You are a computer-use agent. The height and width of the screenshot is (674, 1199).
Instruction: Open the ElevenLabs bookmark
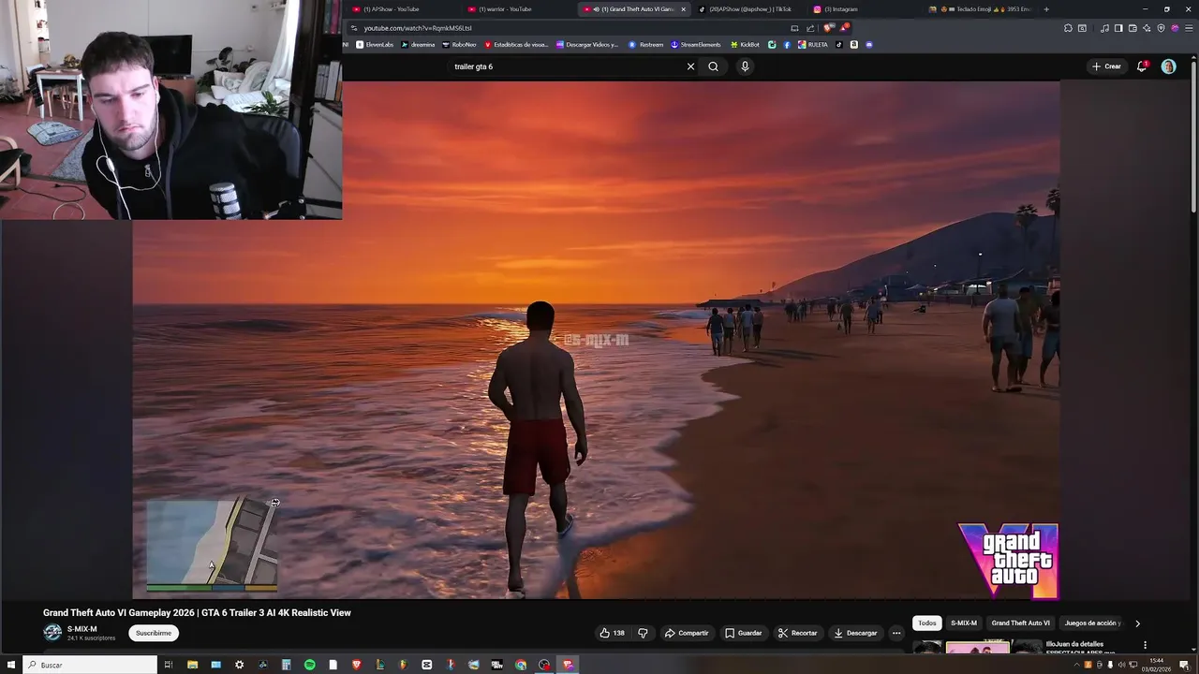374,45
